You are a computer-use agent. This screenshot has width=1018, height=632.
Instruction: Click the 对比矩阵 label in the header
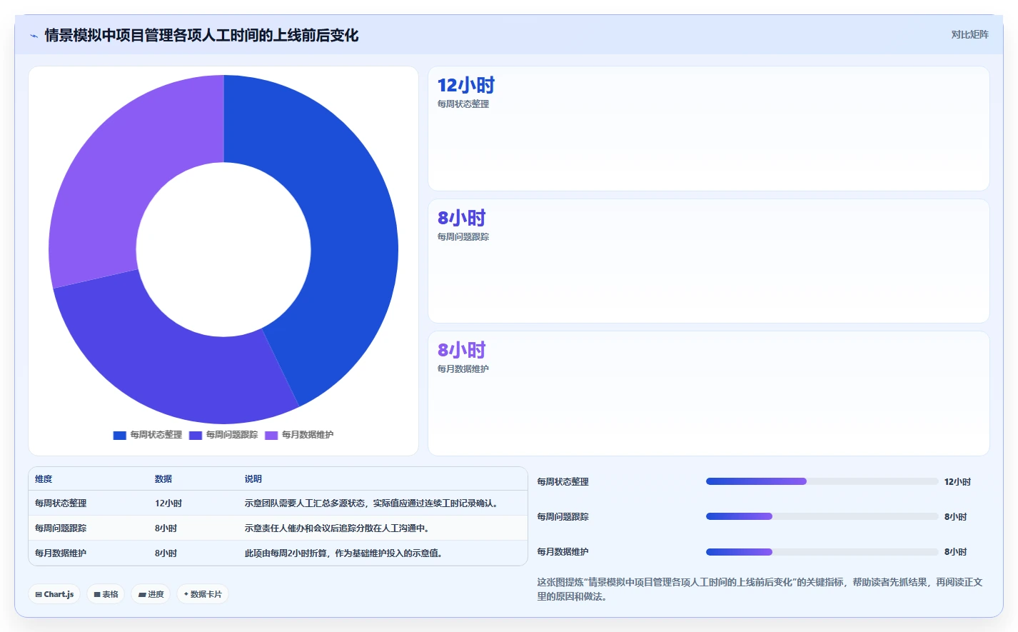969,34
